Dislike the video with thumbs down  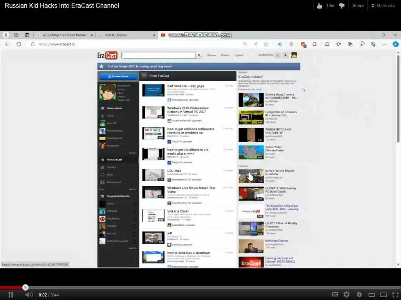point(342,5)
